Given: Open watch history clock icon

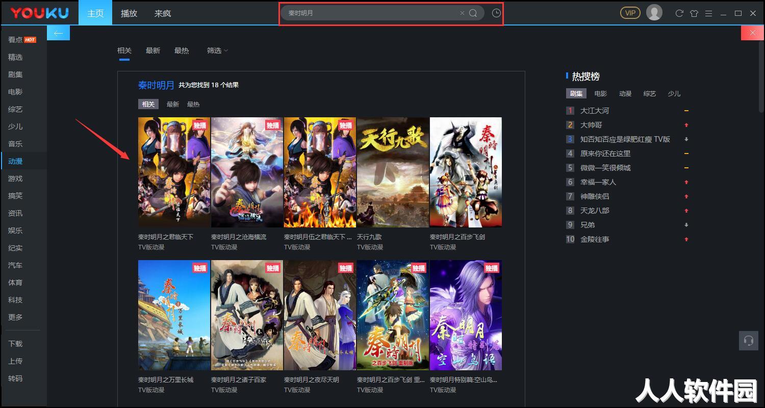Looking at the screenshot, I should pos(496,13).
